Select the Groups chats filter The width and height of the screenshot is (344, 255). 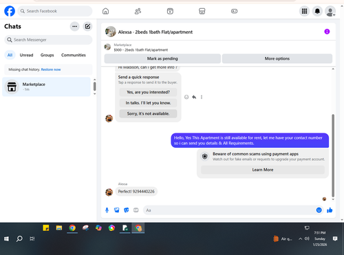tap(47, 55)
